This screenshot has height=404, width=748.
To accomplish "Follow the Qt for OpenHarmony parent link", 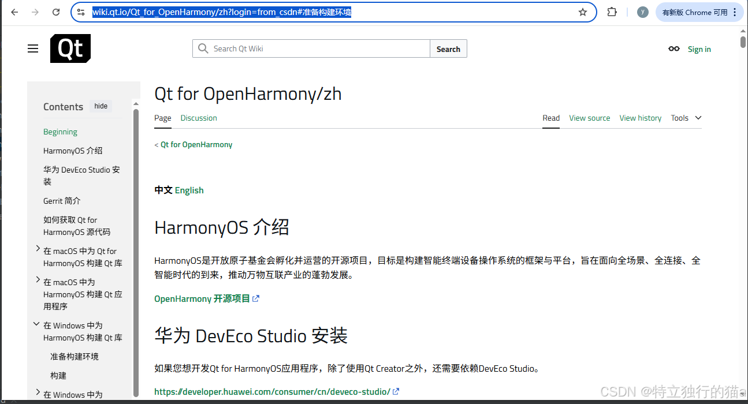I will click(196, 144).
